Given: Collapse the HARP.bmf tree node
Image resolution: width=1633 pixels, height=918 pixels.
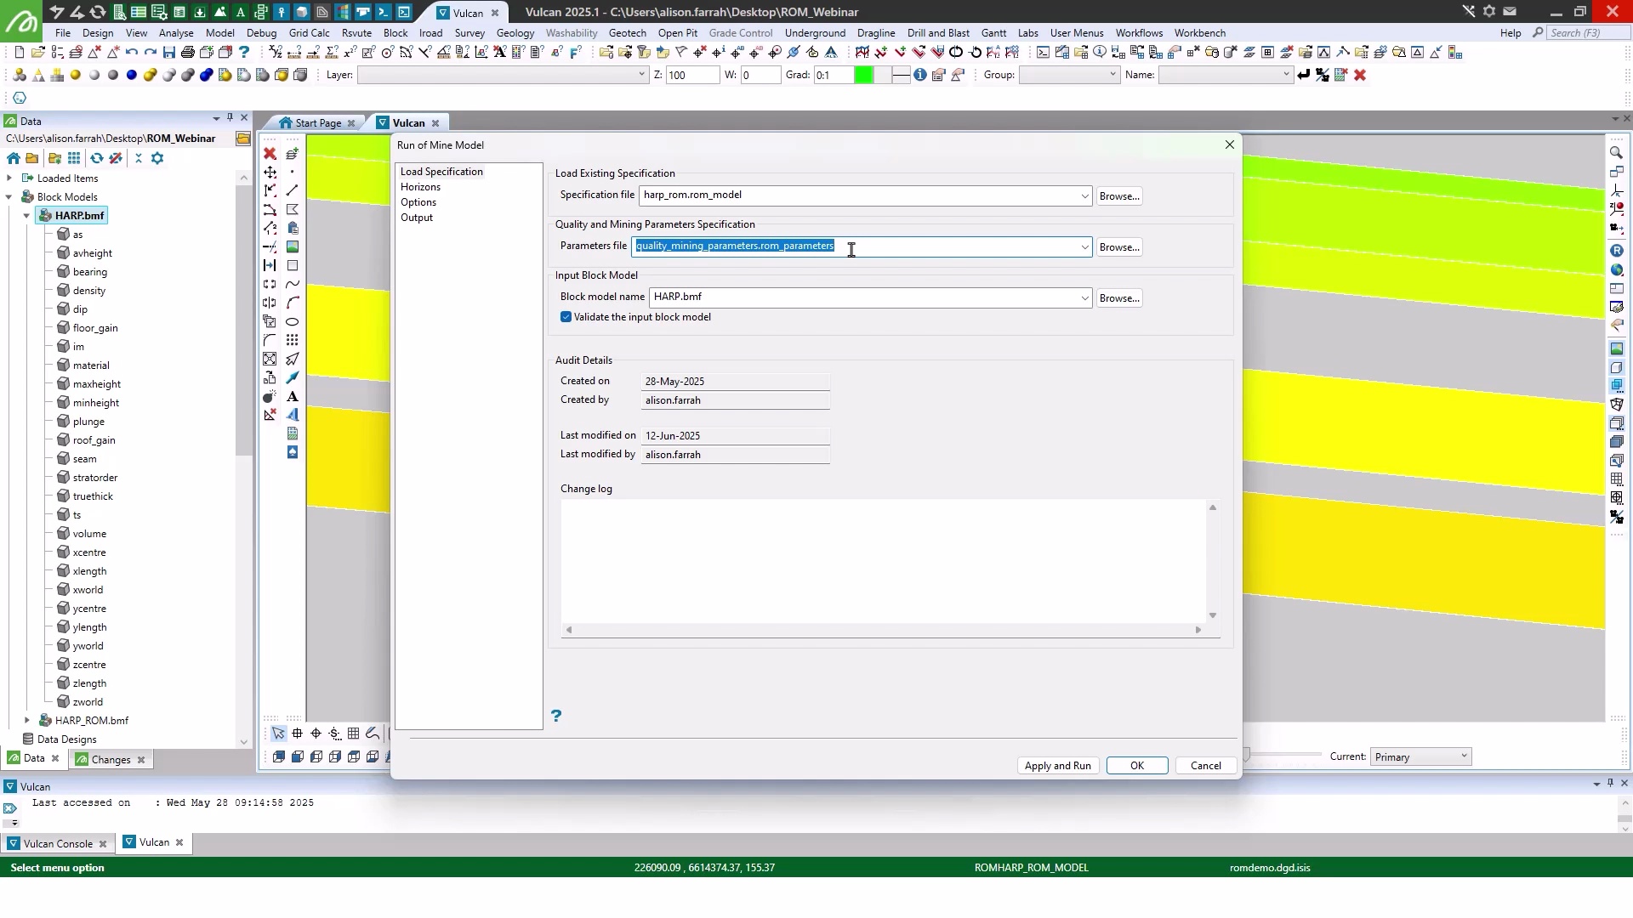Looking at the screenshot, I should point(26,216).
